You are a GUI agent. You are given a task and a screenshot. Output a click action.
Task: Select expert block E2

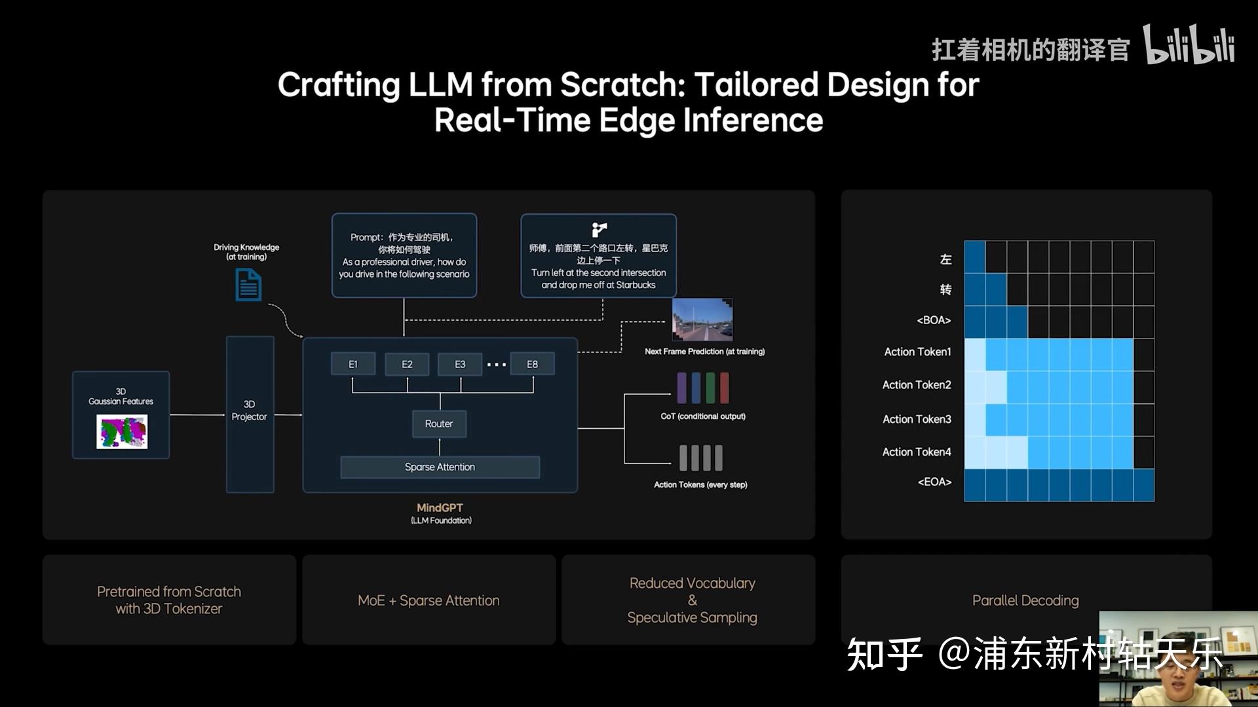click(407, 364)
